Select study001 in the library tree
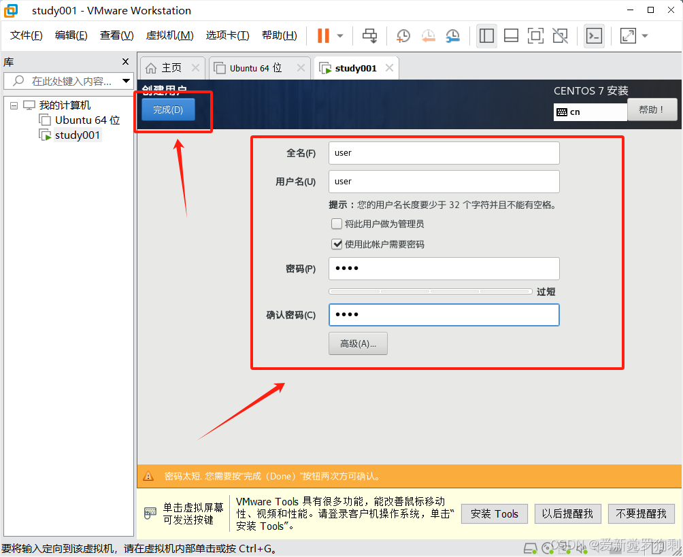The height and width of the screenshot is (557, 683). click(x=78, y=135)
